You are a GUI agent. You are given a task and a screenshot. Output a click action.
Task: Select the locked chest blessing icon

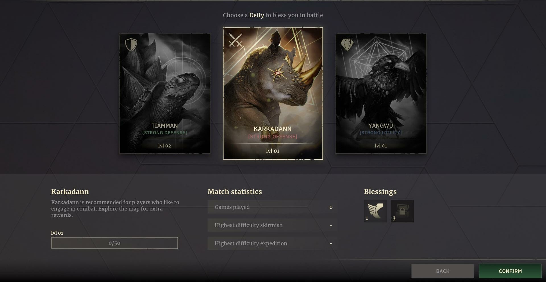click(x=402, y=211)
